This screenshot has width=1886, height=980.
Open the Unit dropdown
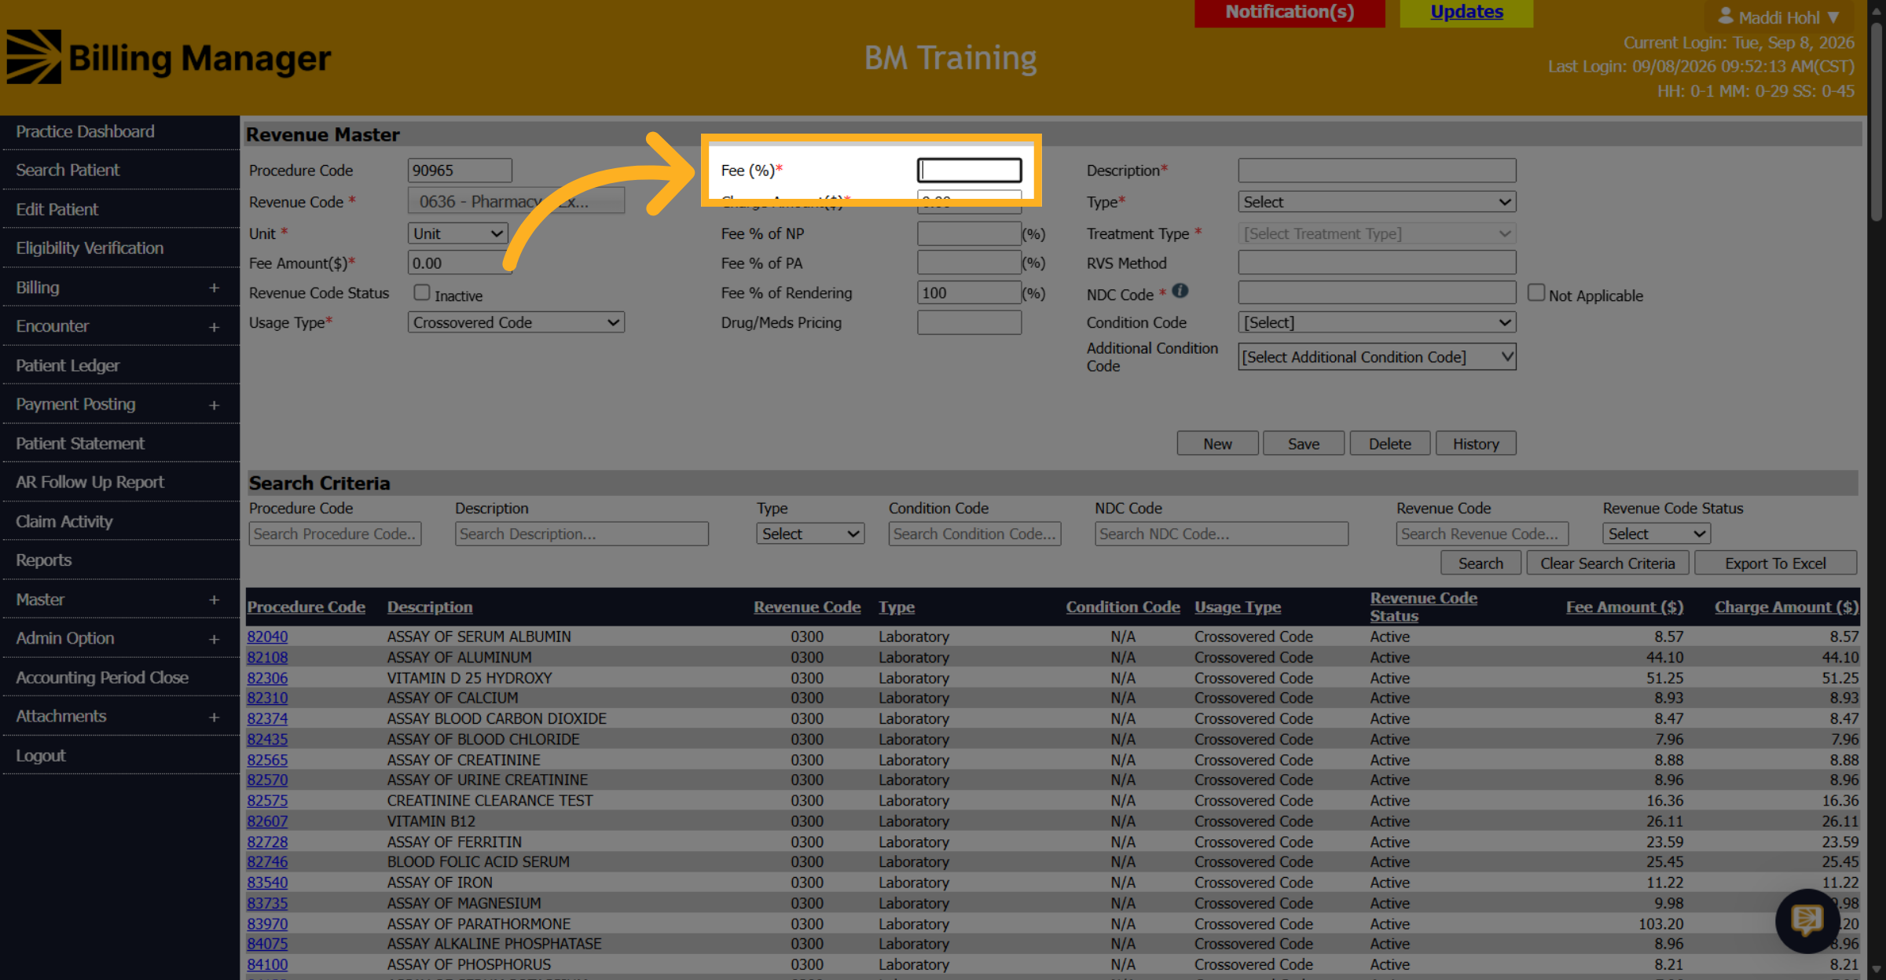click(x=457, y=233)
